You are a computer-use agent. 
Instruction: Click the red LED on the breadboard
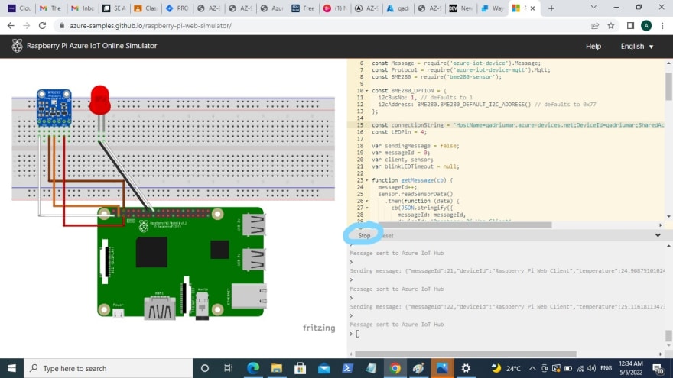(x=100, y=100)
